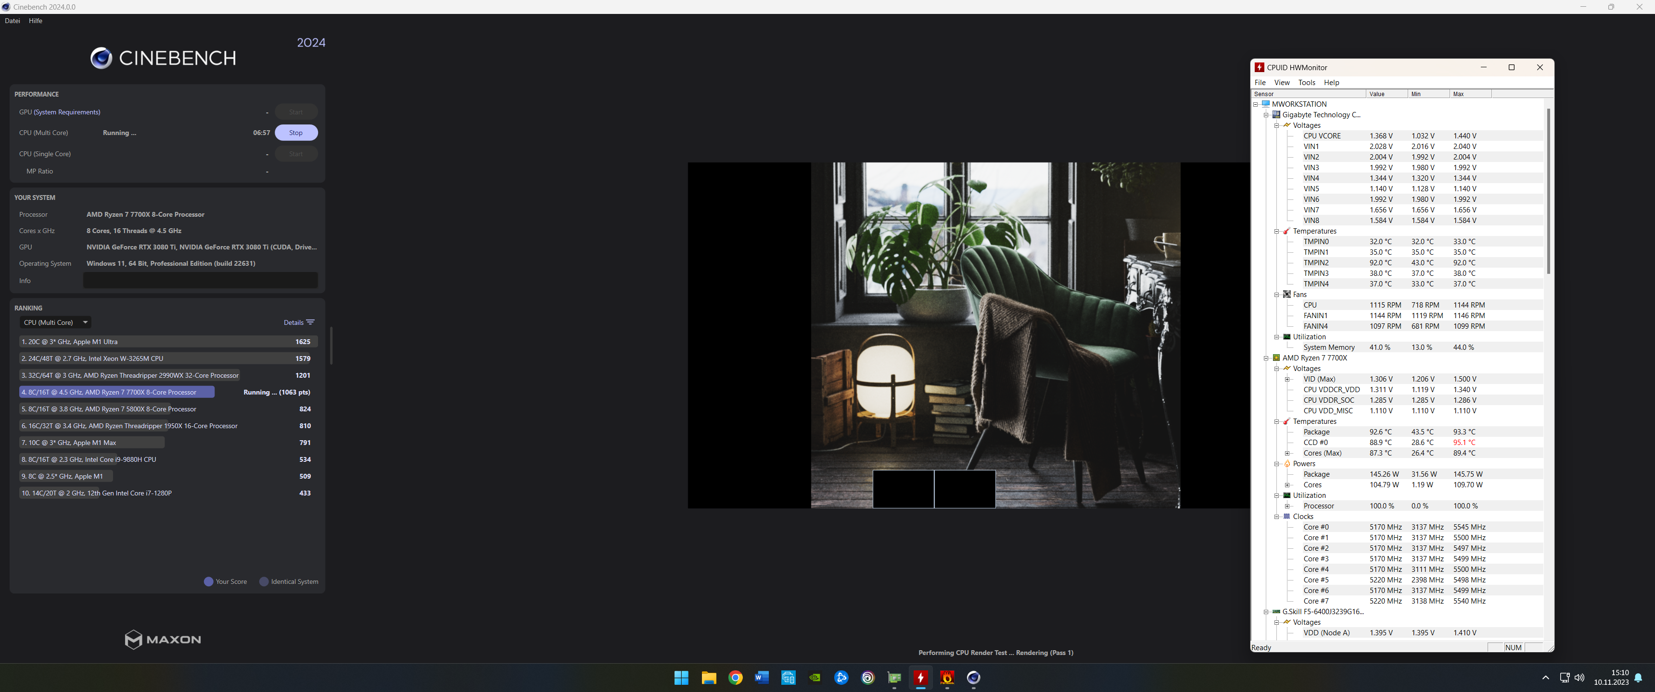Open FurMark from the taskbar

(947, 677)
